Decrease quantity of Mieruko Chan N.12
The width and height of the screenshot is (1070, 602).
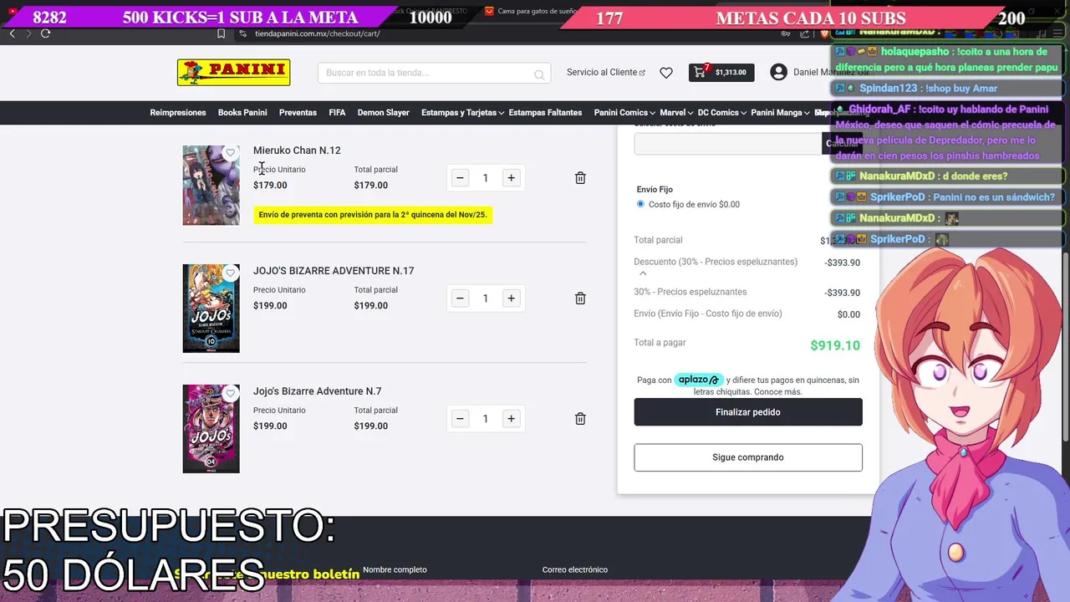pos(460,177)
